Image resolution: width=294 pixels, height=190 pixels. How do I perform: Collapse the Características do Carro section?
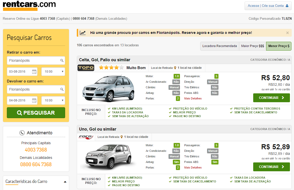click(x=65, y=182)
